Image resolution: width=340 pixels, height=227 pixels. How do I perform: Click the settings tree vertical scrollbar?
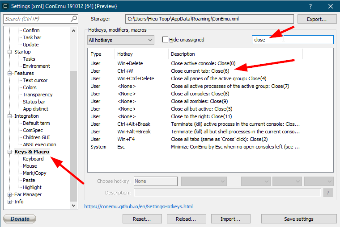click(74, 134)
